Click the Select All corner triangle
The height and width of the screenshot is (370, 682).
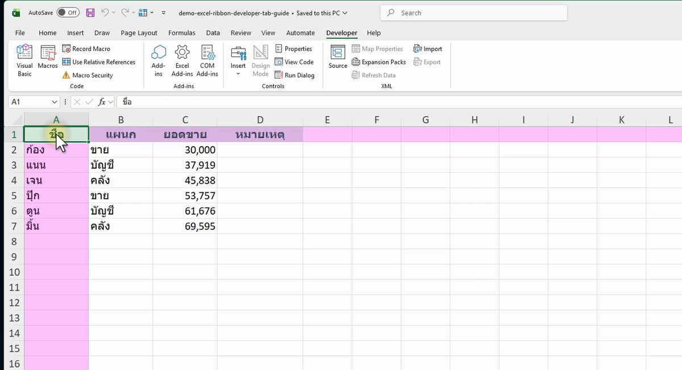[x=16, y=120]
